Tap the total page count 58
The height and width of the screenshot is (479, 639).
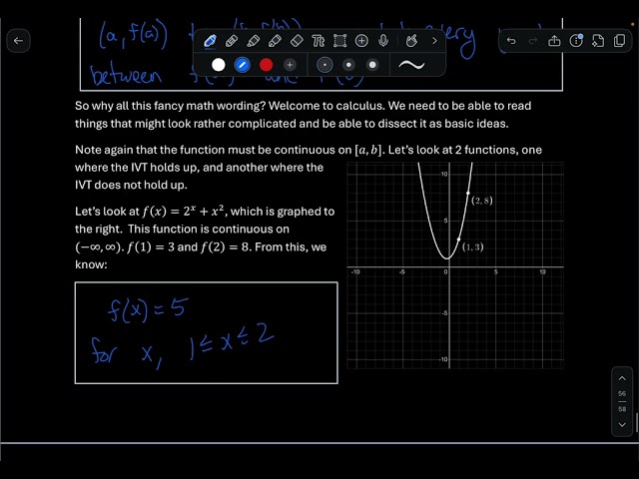622,409
